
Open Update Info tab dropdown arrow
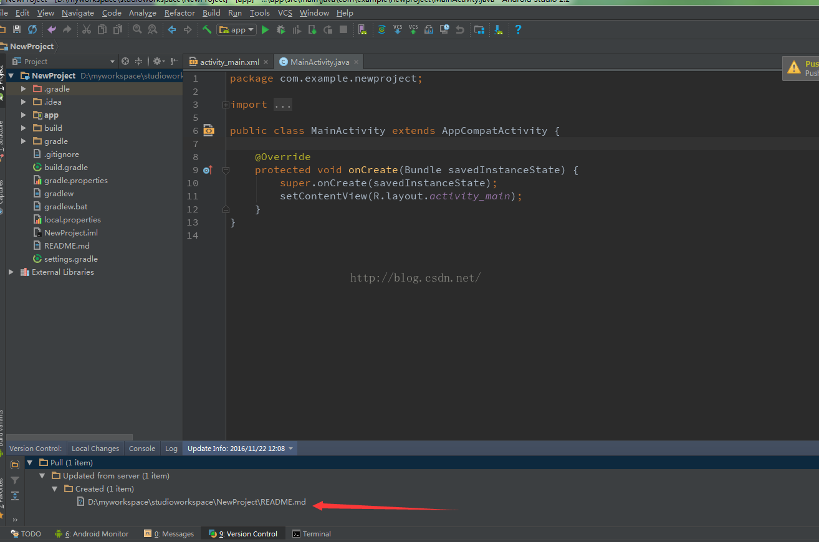click(290, 449)
